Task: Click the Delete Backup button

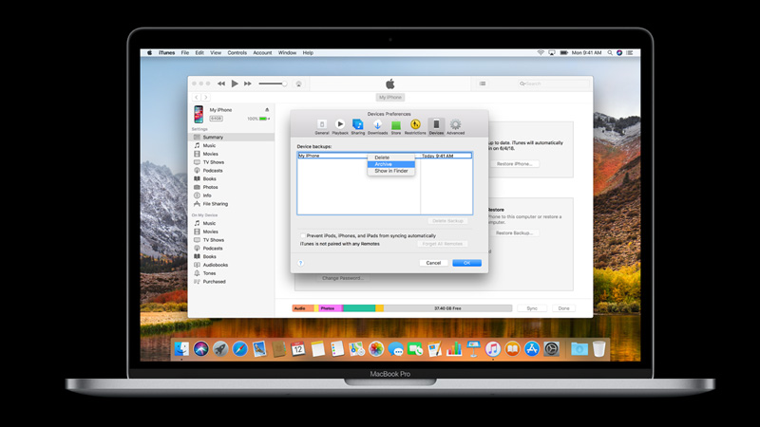Action: [x=447, y=221]
